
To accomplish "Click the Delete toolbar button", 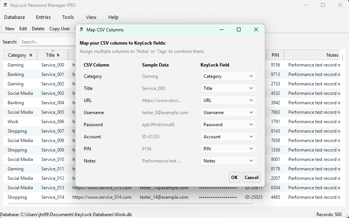I will pos(38,29).
